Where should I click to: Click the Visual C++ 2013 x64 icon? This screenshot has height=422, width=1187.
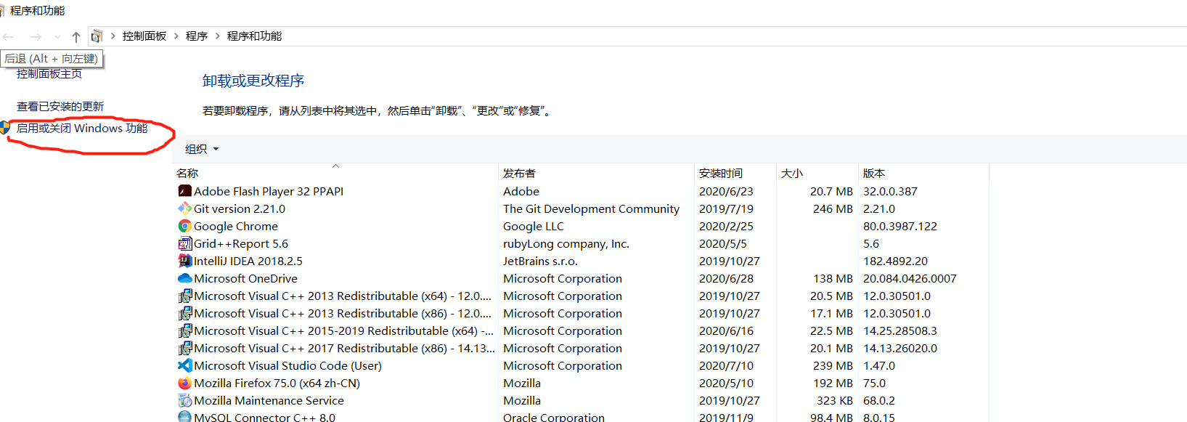[x=185, y=296]
